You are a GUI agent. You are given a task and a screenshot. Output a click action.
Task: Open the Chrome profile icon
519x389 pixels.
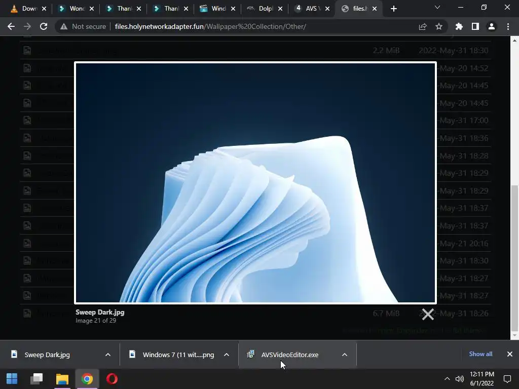(x=492, y=26)
